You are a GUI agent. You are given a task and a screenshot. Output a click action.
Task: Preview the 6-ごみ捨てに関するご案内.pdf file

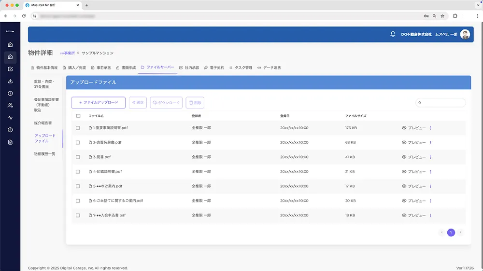[x=413, y=201]
